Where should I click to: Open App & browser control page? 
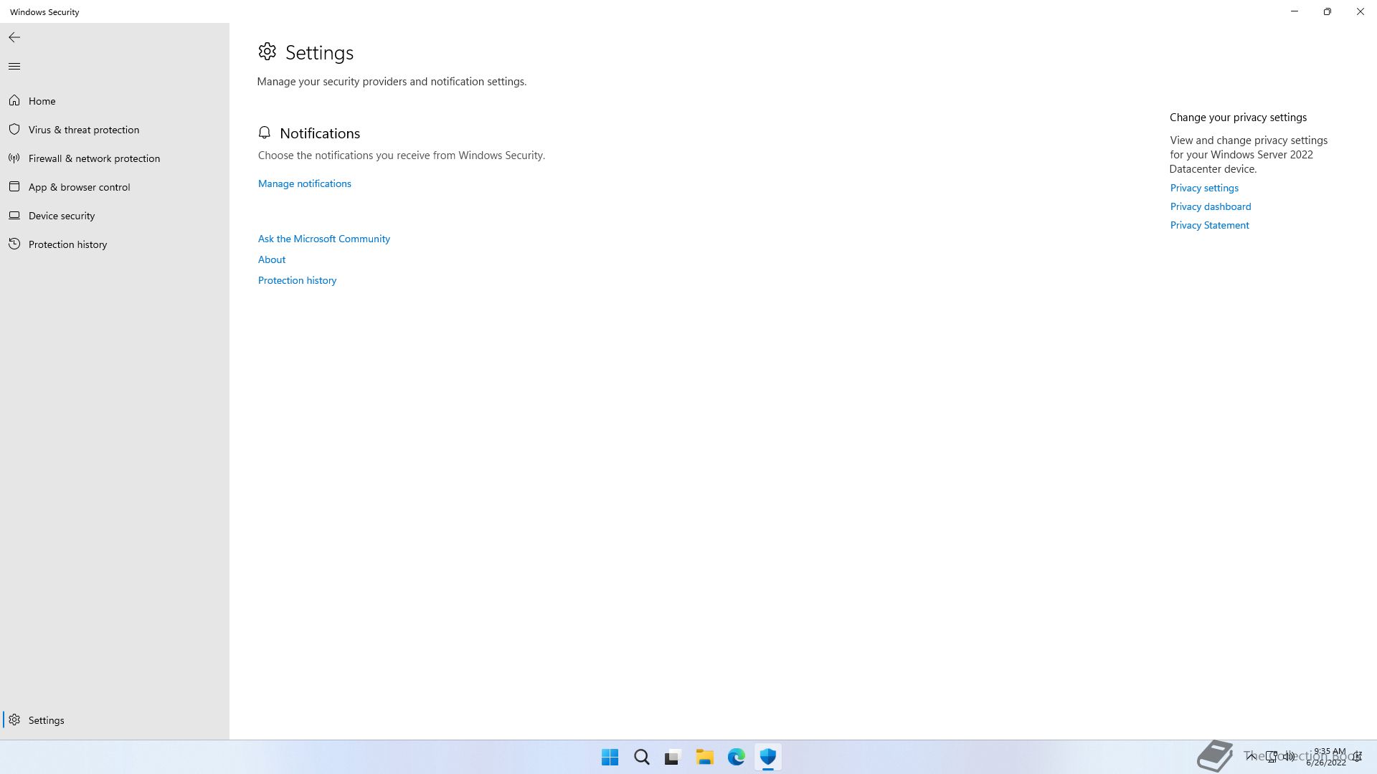tap(115, 187)
